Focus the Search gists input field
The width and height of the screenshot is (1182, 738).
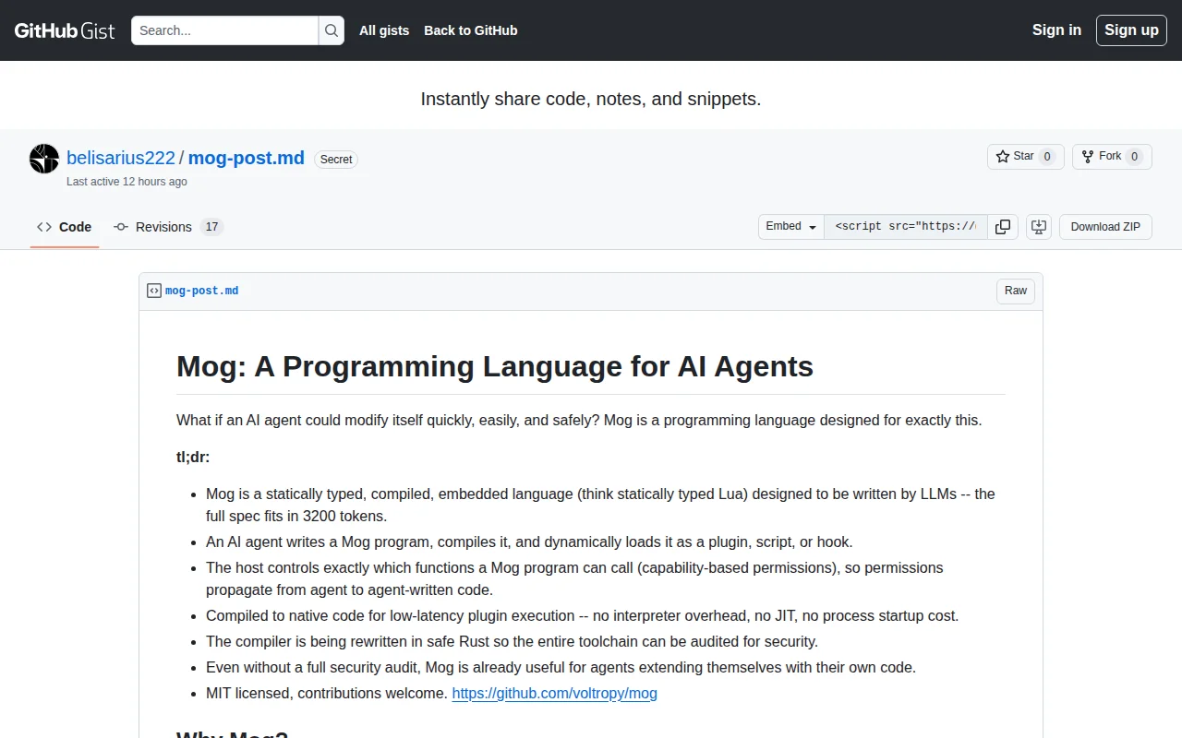point(225,30)
